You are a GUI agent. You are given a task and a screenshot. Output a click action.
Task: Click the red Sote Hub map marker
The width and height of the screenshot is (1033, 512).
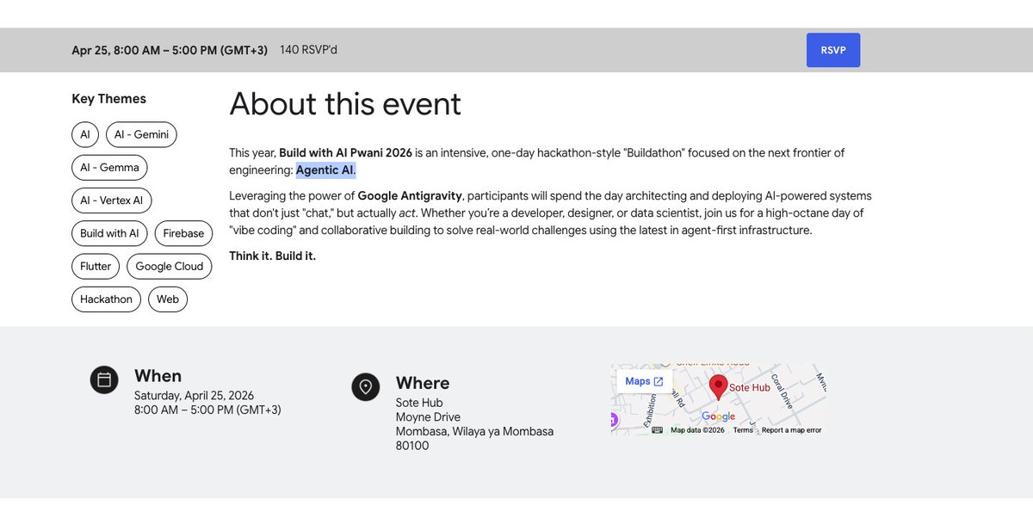pyautogui.click(x=718, y=388)
